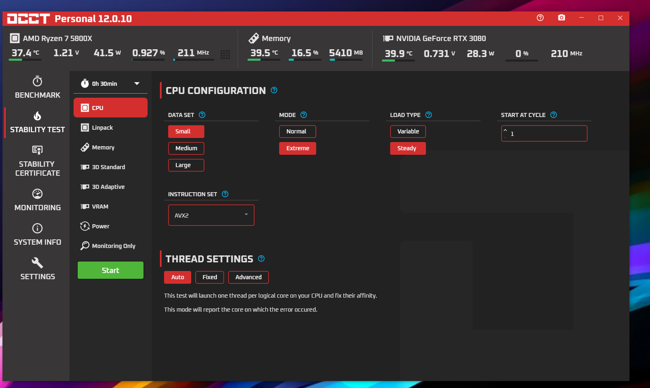Click the GPU clock 210 MHz reading
The height and width of the screenshot is (388, 650).
click(x=567, y=53)
